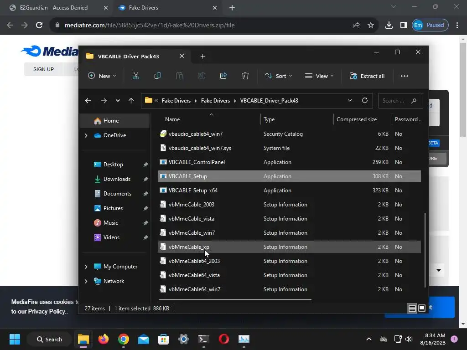Switch to large icons view layout icon
Screen dimensions: 467x350
pyautogui.click(x=422, y=308)
